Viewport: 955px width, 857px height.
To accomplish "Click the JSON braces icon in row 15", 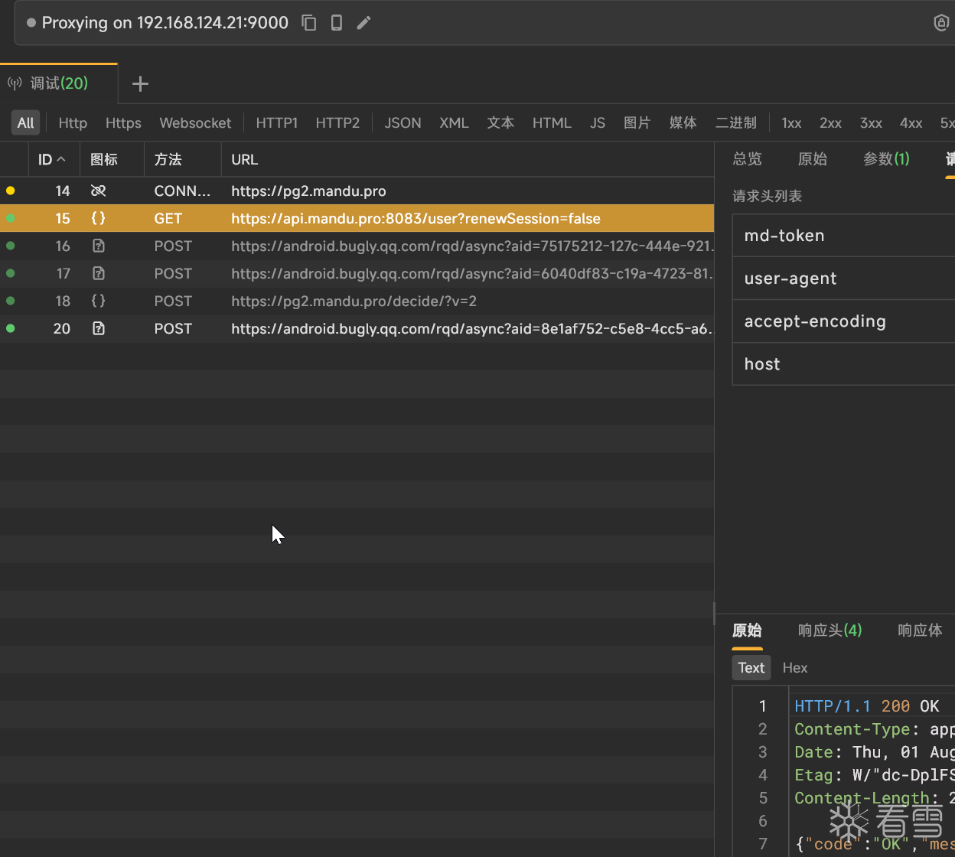I will (x=98, y=218).
